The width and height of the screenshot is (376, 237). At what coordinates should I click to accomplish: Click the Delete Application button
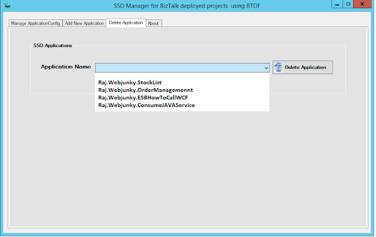click(303, 67)
